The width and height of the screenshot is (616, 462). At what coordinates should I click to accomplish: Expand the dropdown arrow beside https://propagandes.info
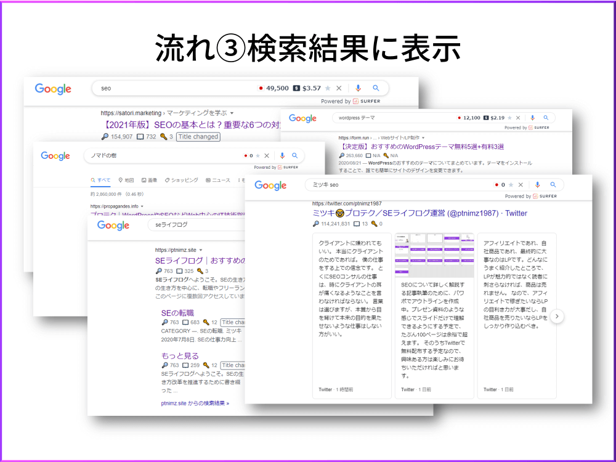point(142,206)
